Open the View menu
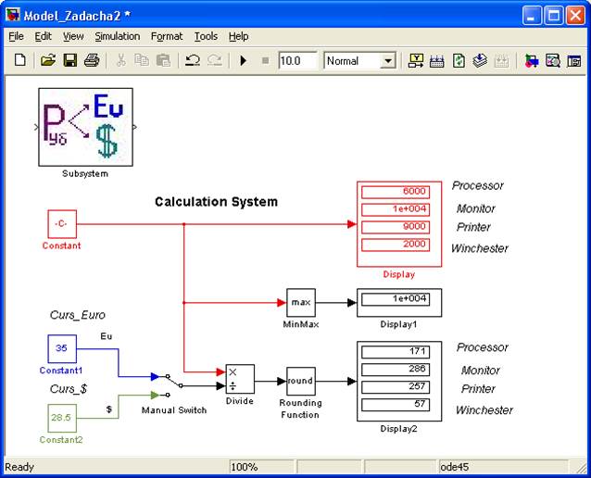The width and height of the screenshot is (591, 478). (x=73, y=36)
